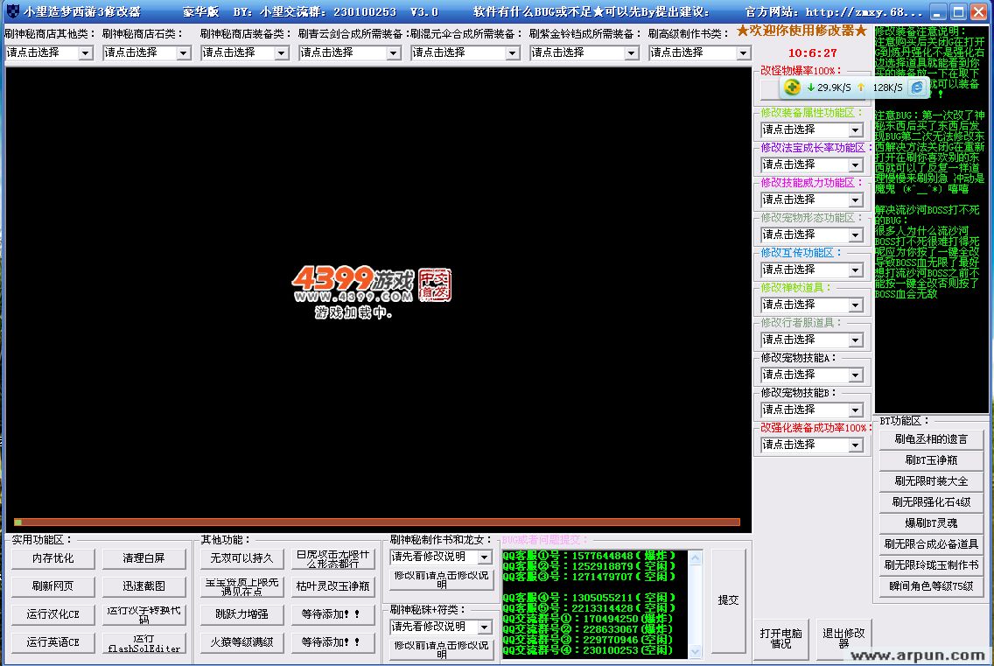Click the 迅速截图 button
Screen dimensions: 994x666
pos(143,586)
